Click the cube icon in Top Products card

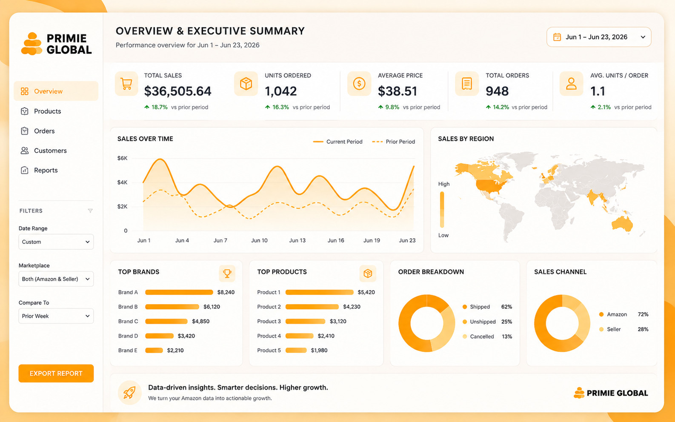click(x=368, y=274)
